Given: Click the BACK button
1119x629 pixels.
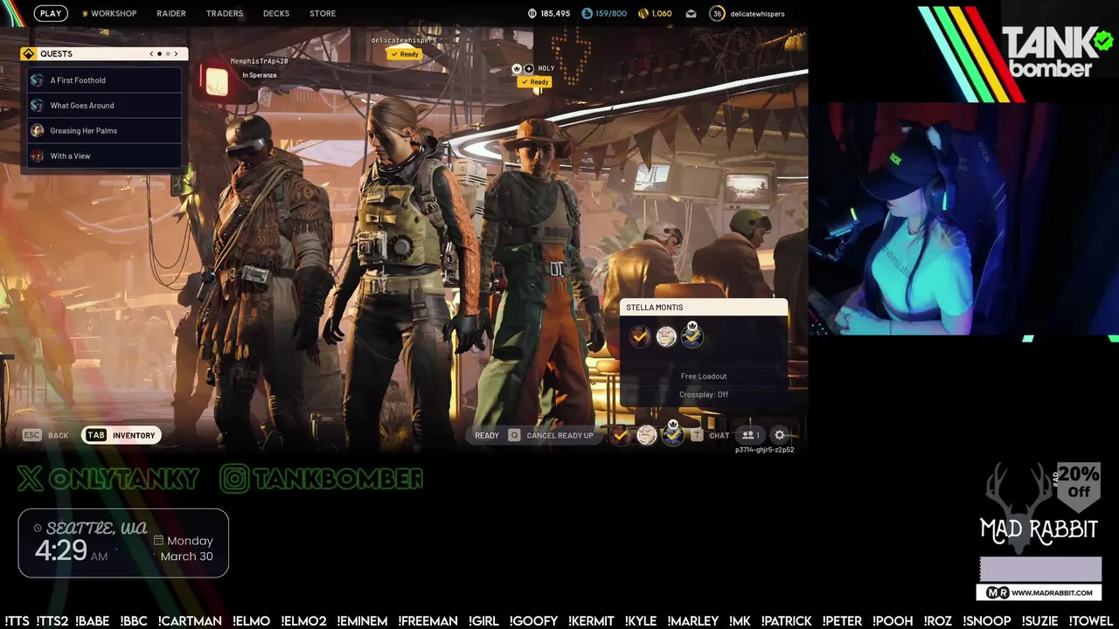Looking at the screenshot, I should tap(58, 436).
